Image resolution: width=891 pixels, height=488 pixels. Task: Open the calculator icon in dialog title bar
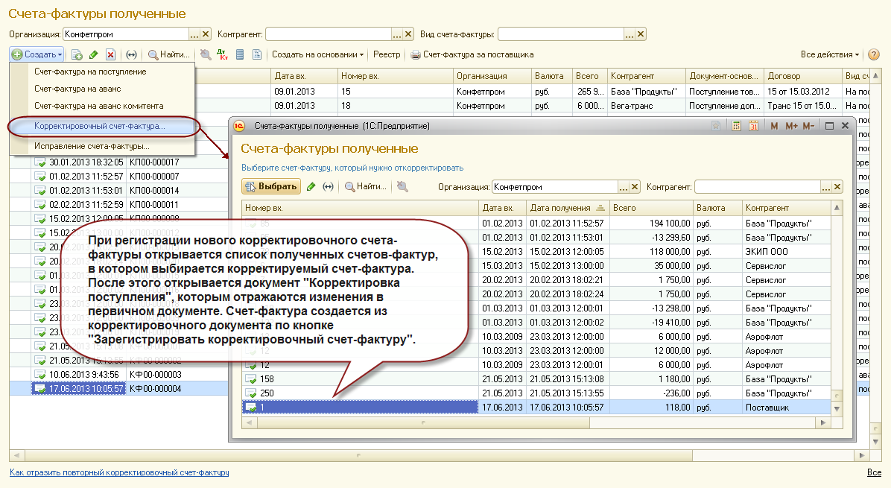[737, 127]
